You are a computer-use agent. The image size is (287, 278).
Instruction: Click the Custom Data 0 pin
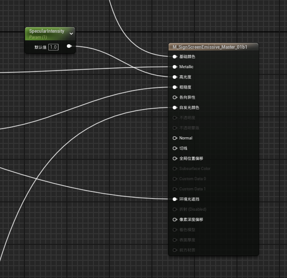[x=175, y=179]
